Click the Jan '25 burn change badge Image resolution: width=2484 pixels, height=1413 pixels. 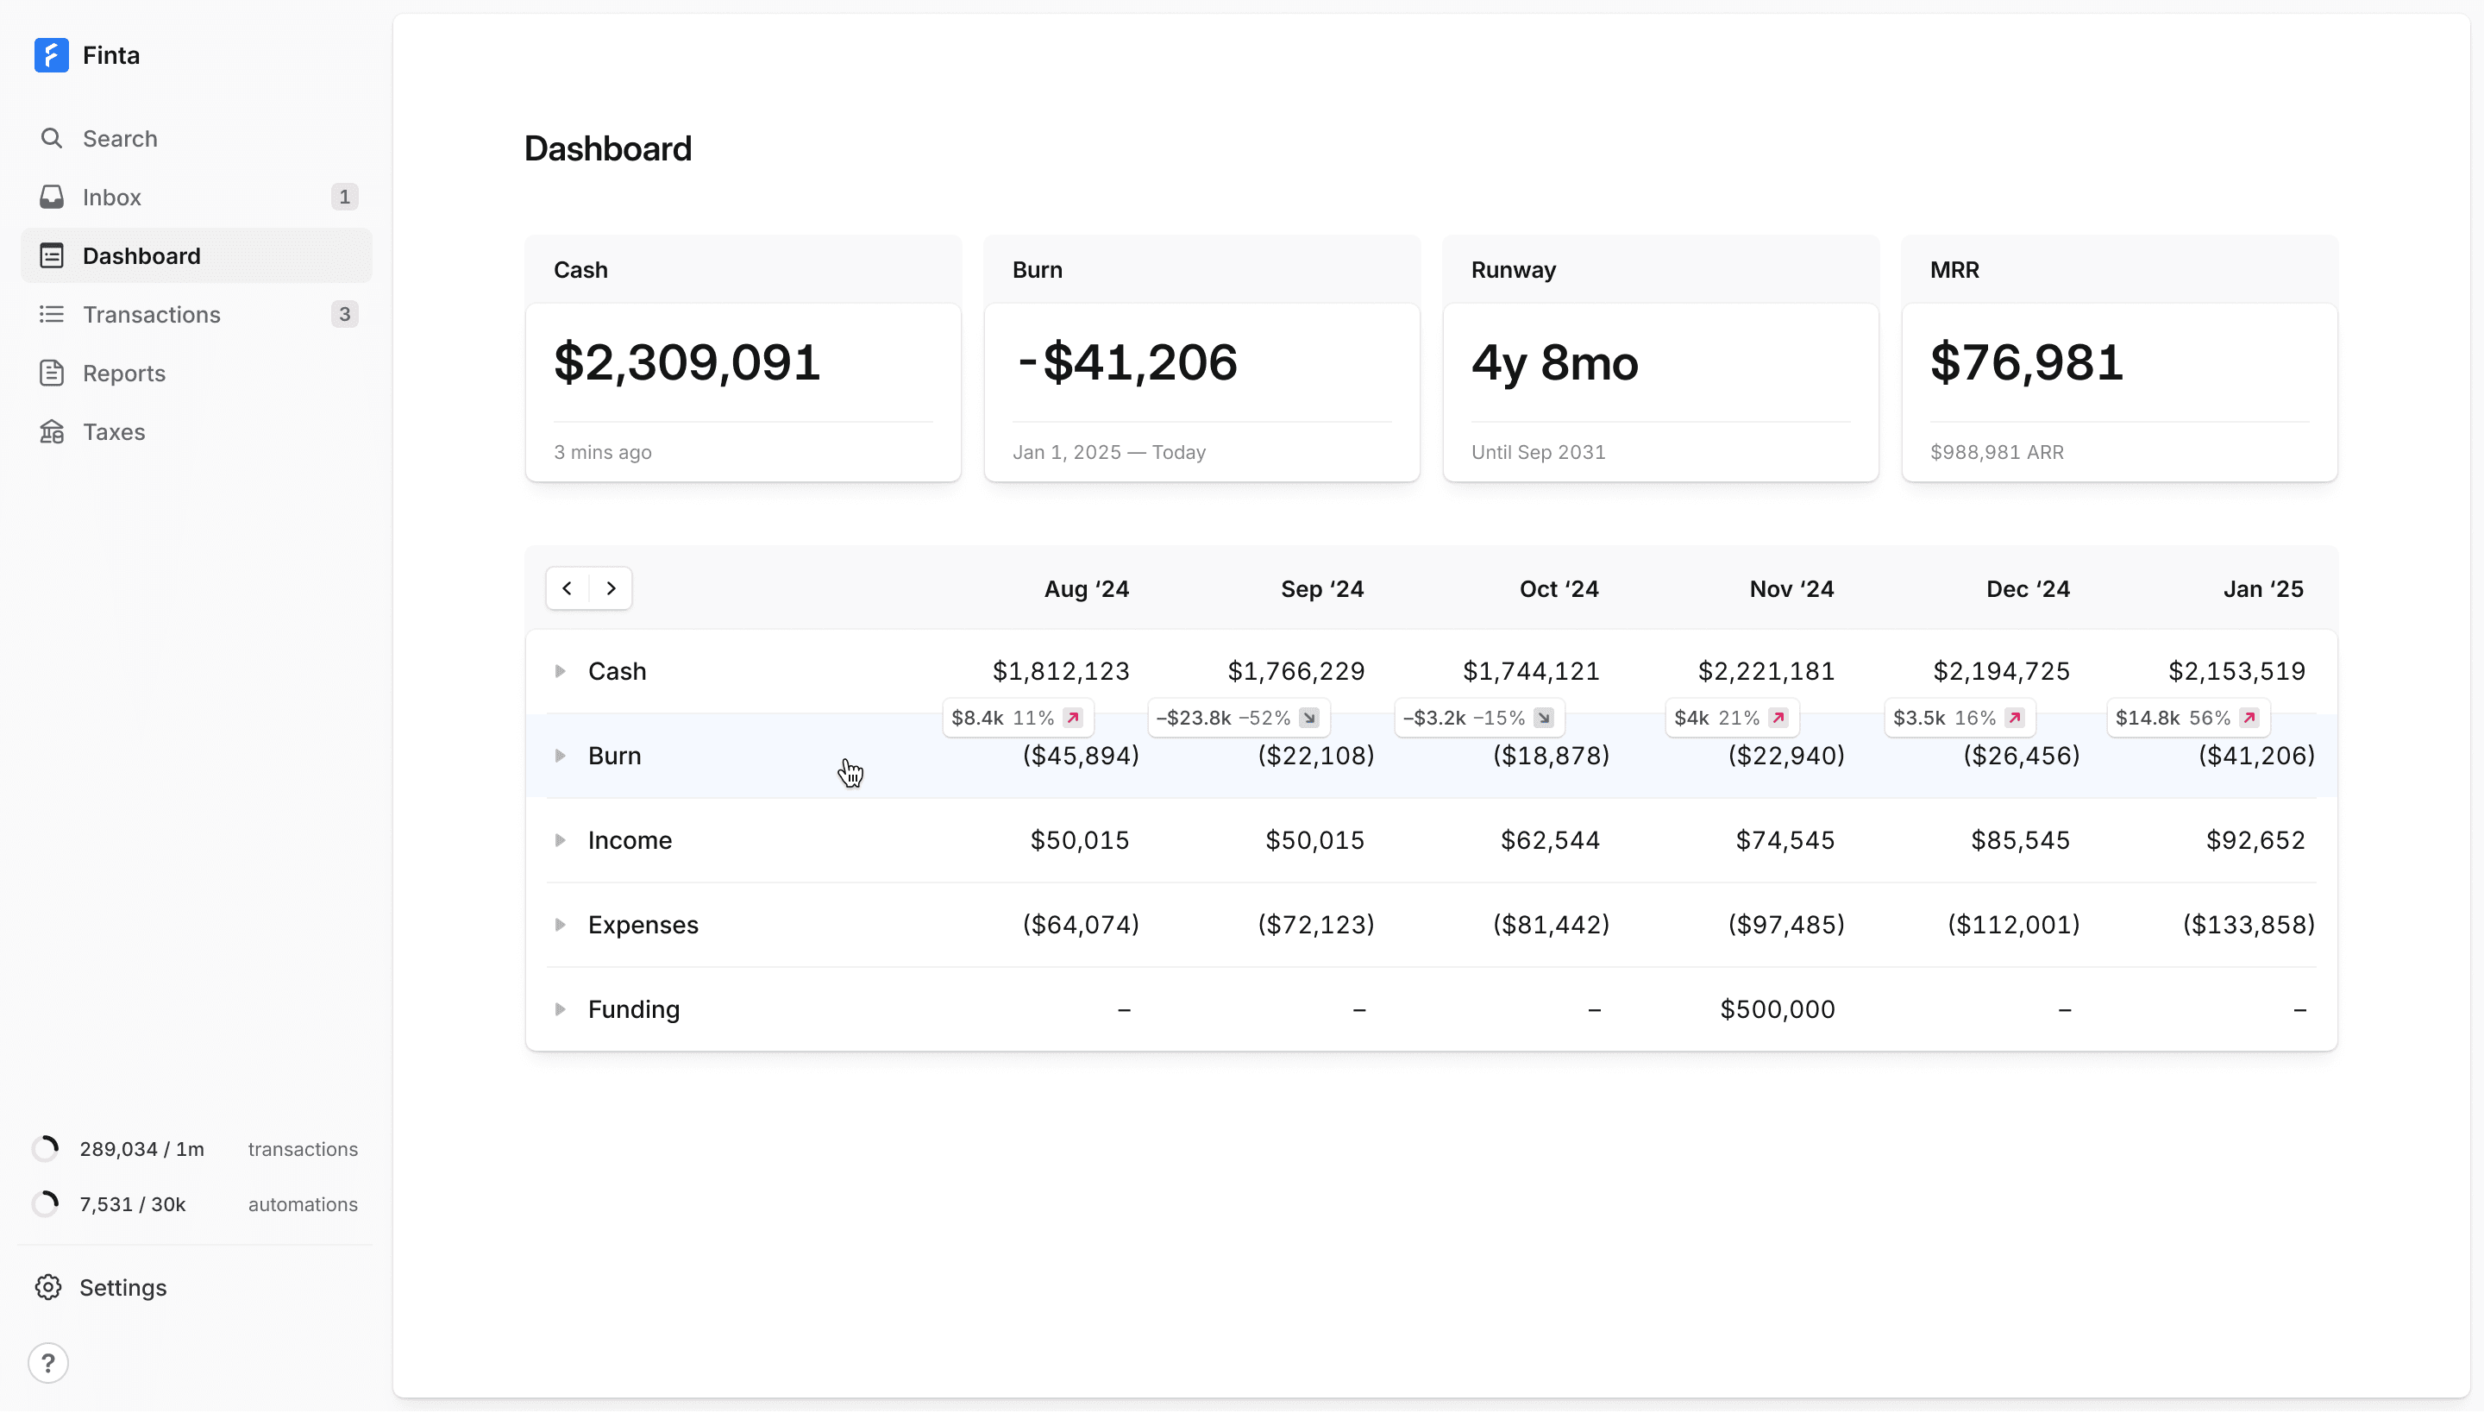[2187, 718]
